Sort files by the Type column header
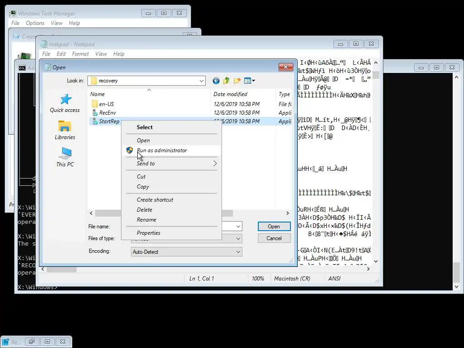The image size is (464, 348). tap(284, 94)
